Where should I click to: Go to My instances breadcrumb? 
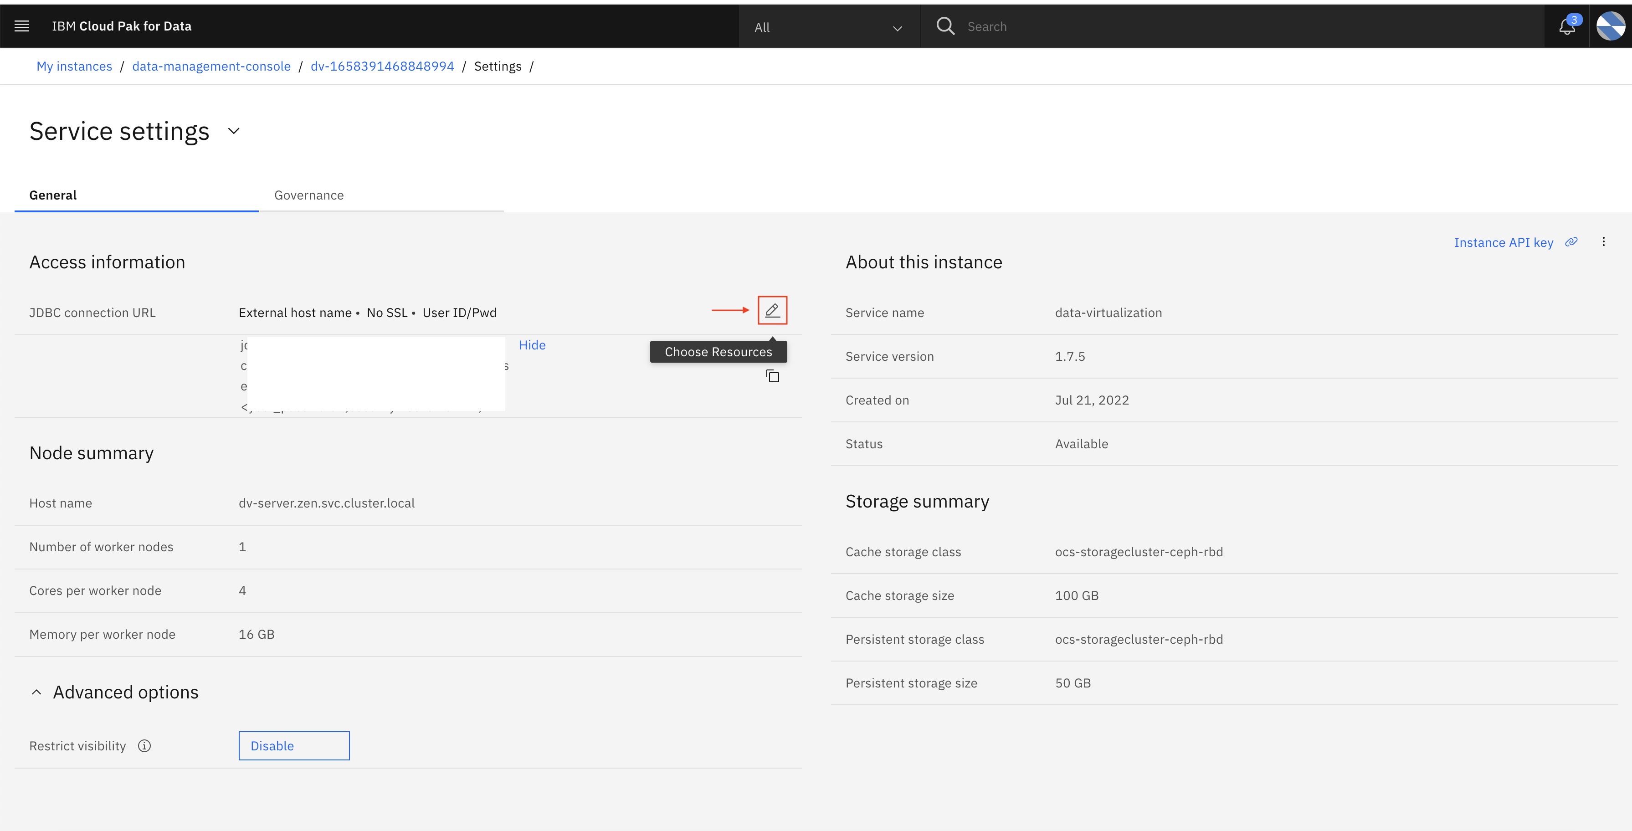click(74, 67)
